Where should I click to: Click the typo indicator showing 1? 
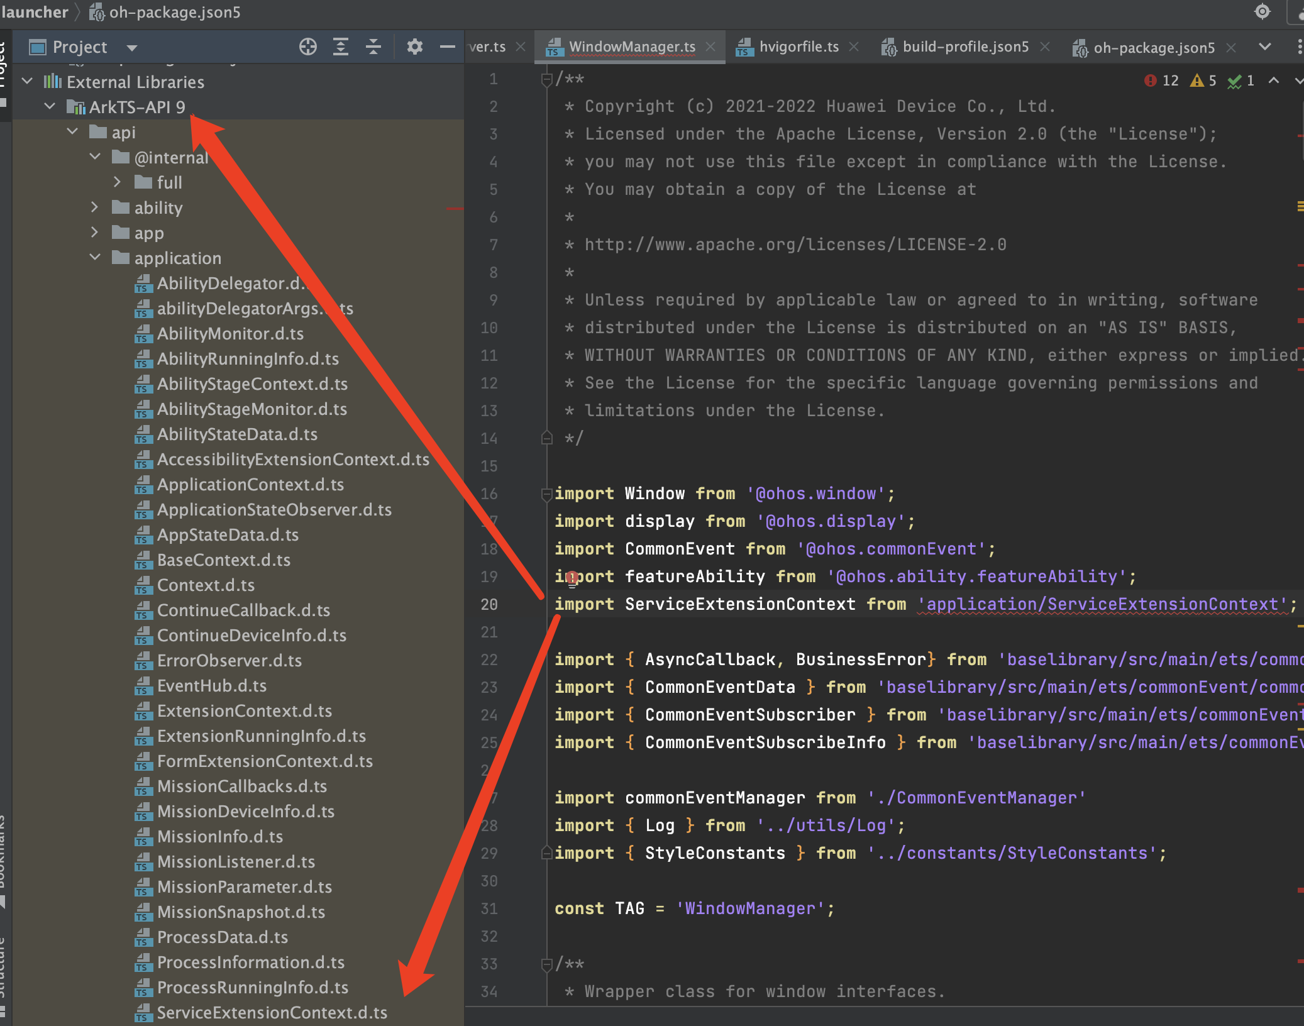pos(1240,80)
